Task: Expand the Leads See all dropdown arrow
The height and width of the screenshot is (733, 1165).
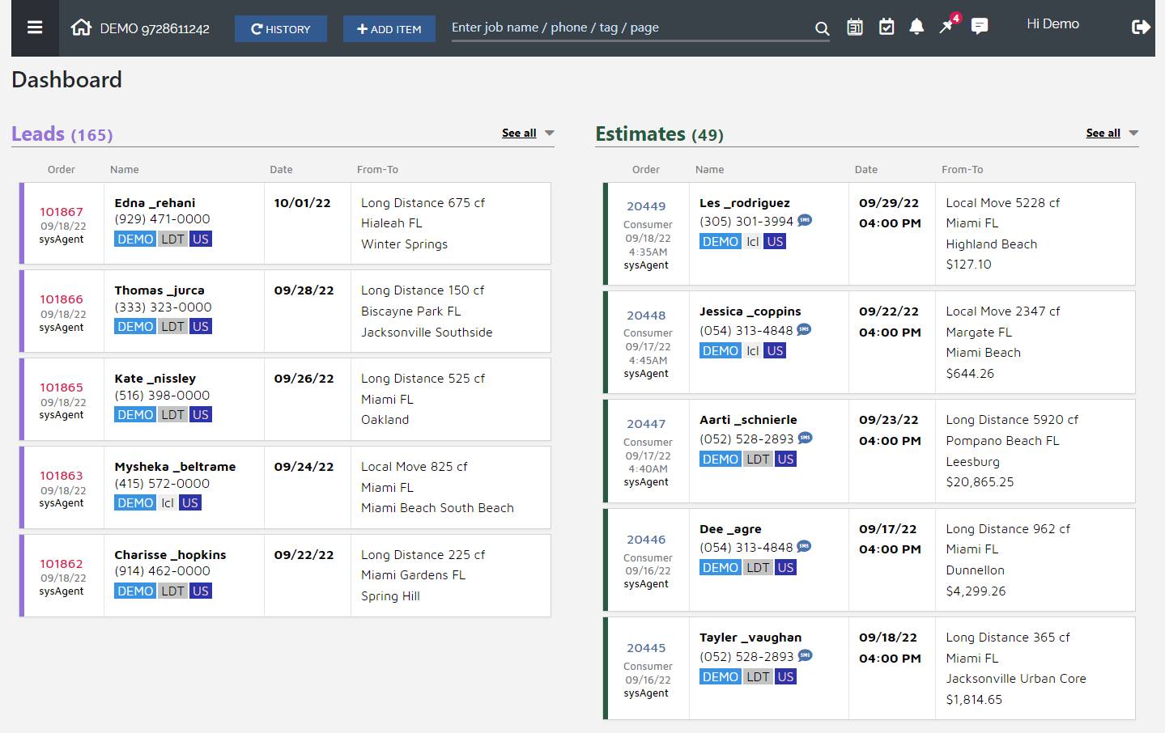Action: click(x=550, y=133)
